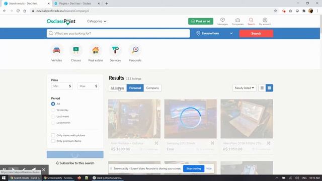This screenshot has width=322, height=181.
Task: Open My account icon
Action: tap(265, 21)
